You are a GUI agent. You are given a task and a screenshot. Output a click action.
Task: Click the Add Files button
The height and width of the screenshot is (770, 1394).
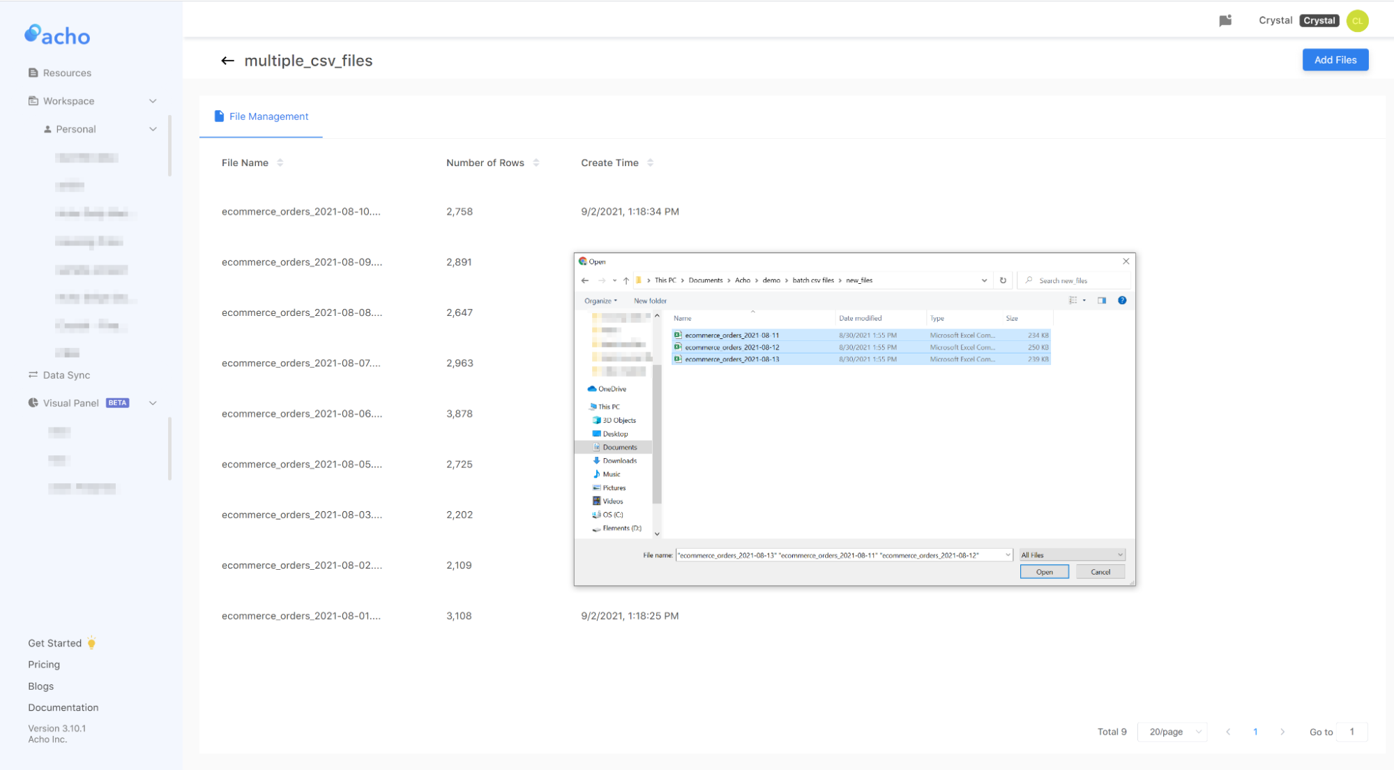coord(1335,59)
